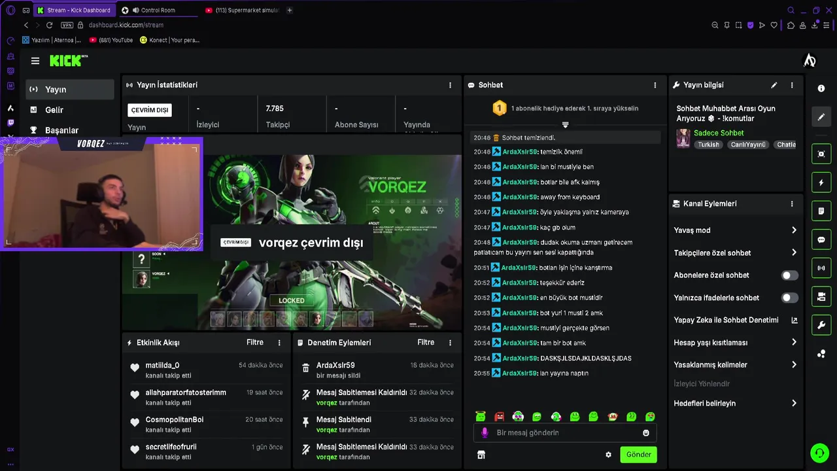Expand Hesap yaşı kısıtlaması settings

[736, 342]
